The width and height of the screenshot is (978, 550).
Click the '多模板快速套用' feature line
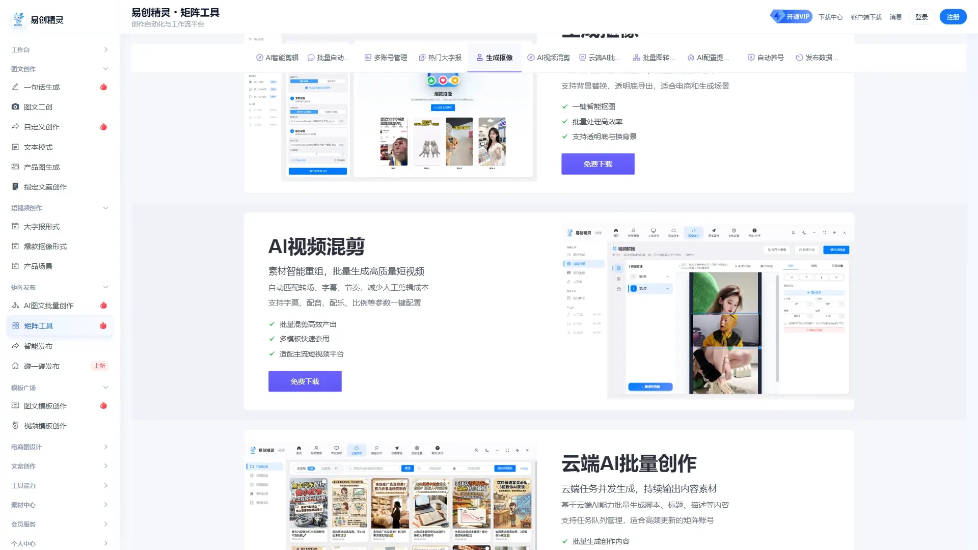click(x=304, y=339)
